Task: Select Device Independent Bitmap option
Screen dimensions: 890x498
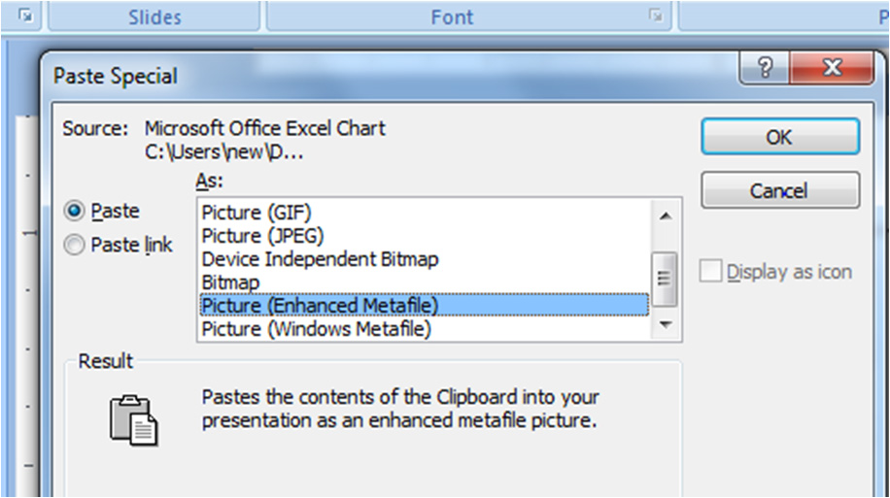Action: point(320,259)
